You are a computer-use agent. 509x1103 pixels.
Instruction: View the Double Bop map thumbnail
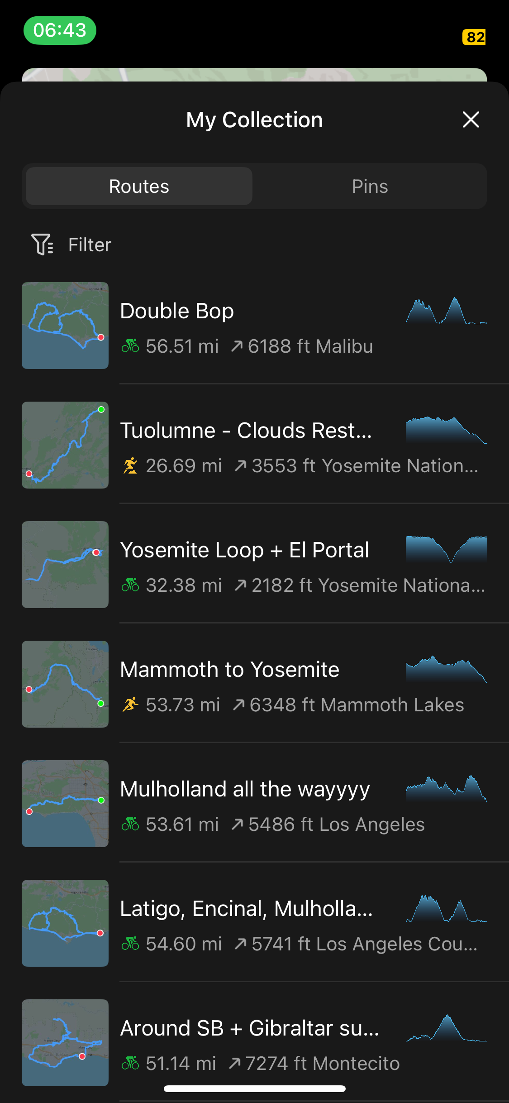tap(65, 326)
